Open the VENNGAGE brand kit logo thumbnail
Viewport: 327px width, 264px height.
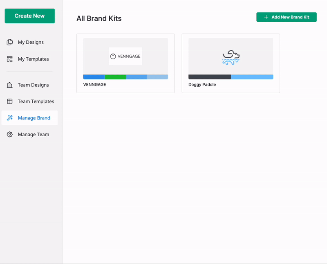125,56
